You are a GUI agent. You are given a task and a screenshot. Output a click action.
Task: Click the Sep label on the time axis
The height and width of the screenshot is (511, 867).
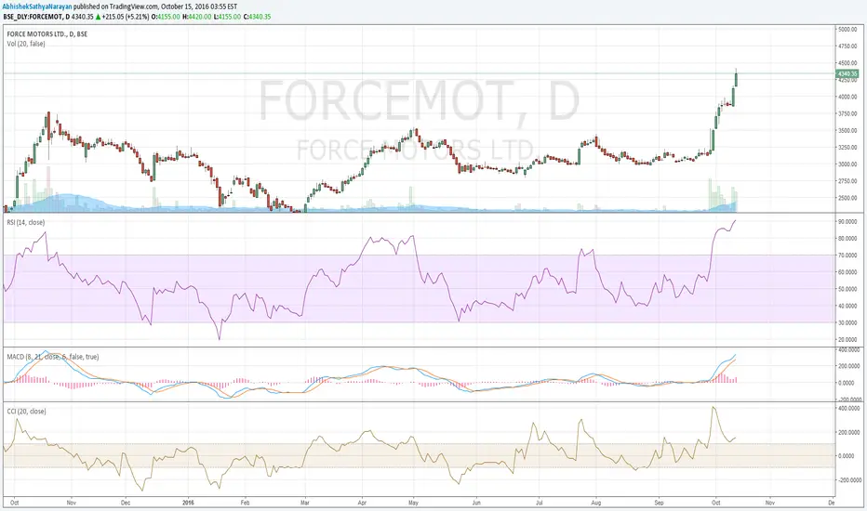pyautogui.click(x=660, y=503)
